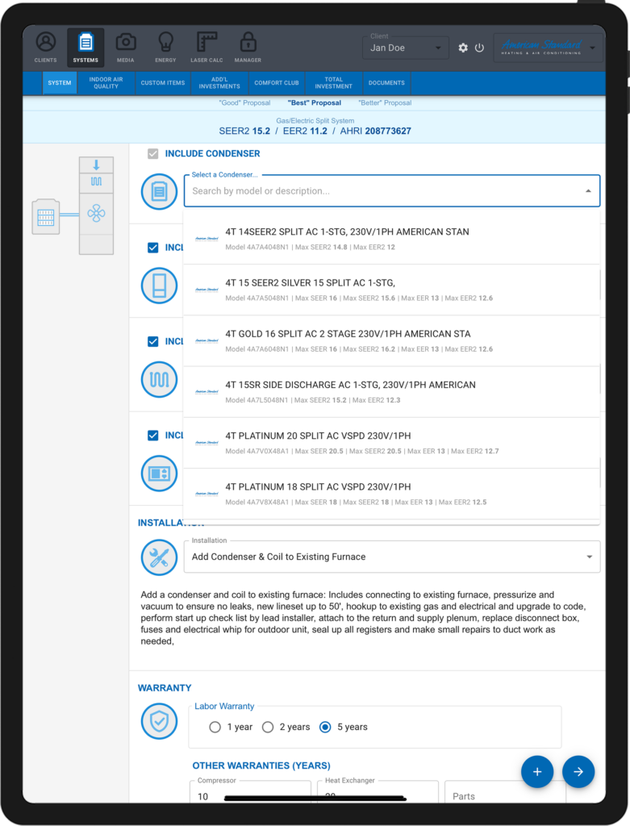Select 1 year labor warranty

coord(215,727)
